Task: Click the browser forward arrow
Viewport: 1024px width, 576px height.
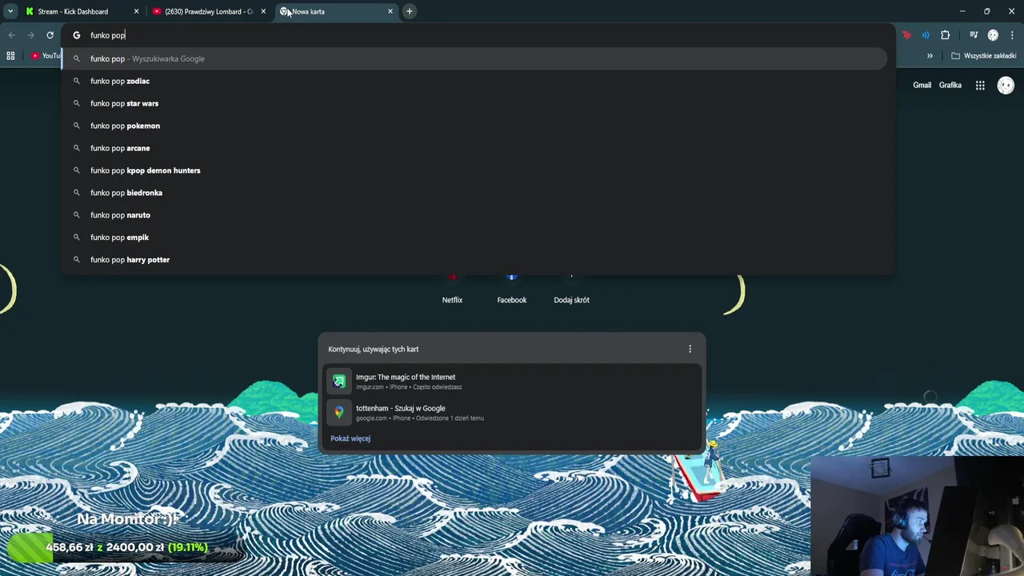Action: 30,35
